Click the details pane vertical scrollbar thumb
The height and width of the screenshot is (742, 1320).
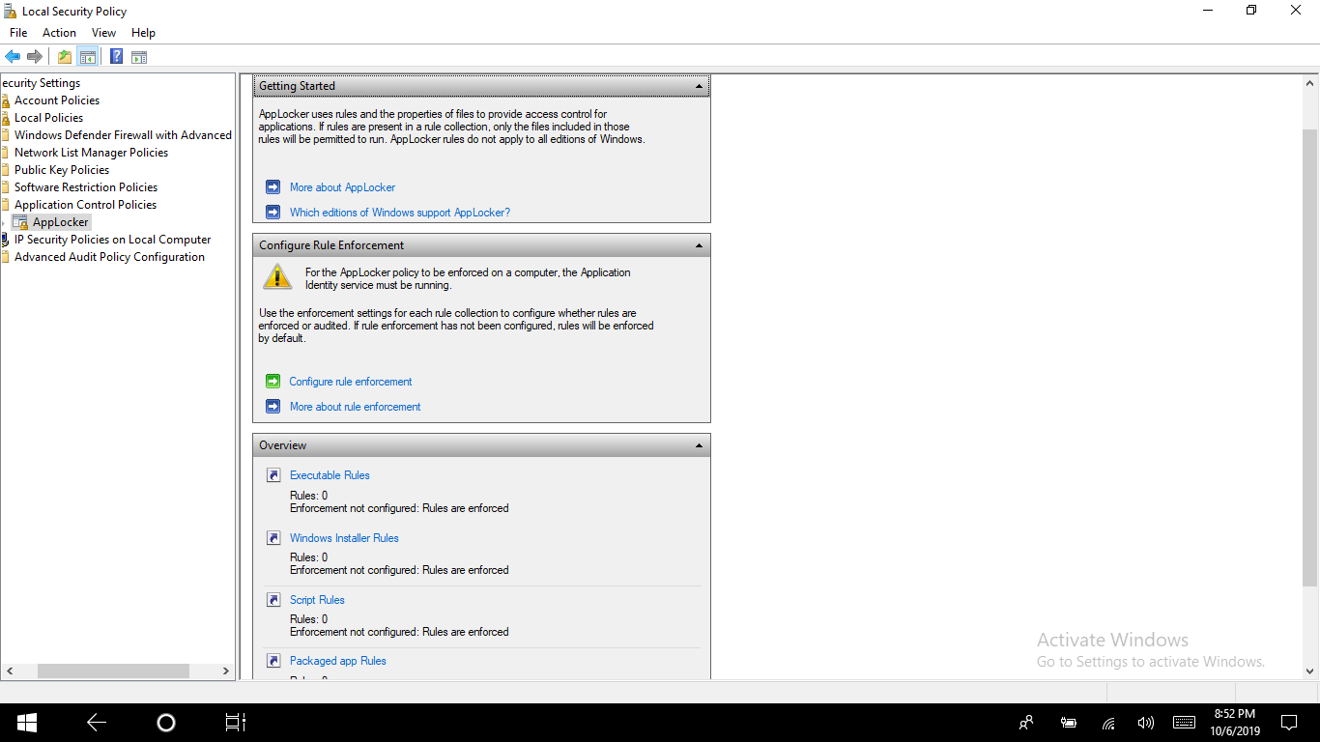1310,357
